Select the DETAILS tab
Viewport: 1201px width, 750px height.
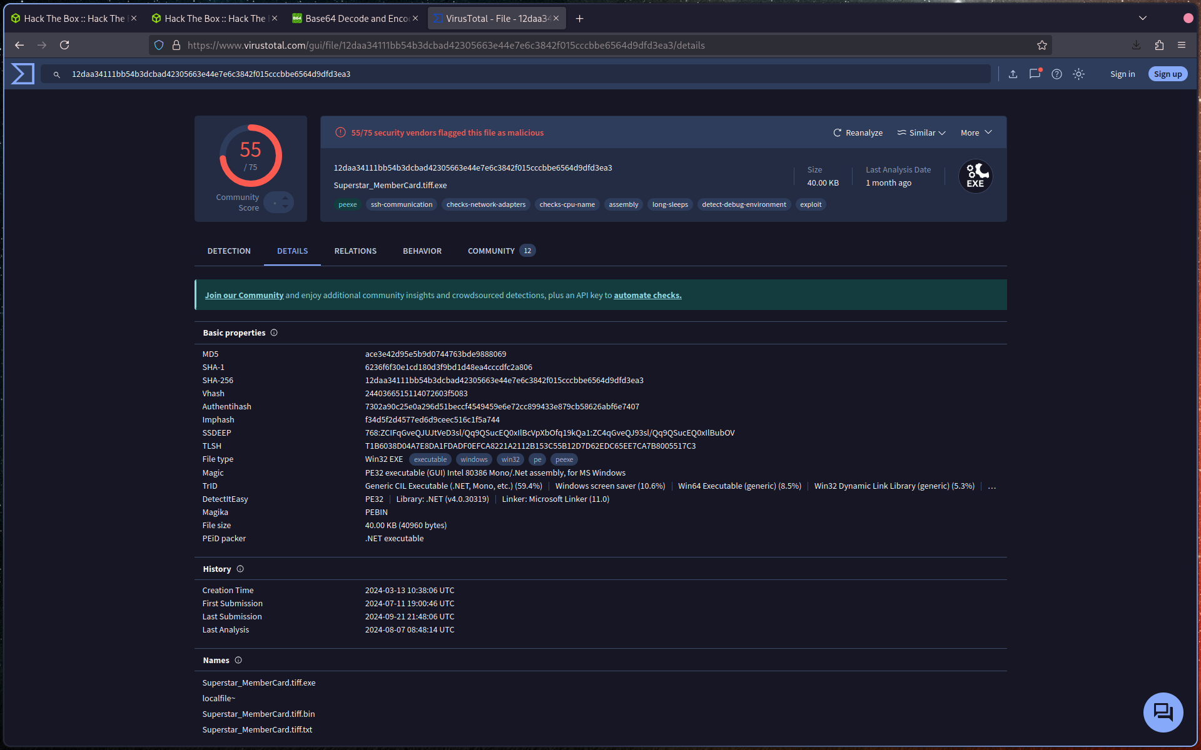pos(292,251)
